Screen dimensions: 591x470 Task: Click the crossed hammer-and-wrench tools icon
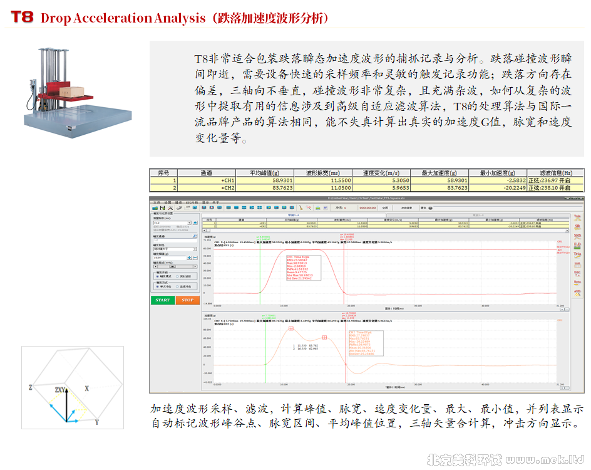[x=170, y=208]
